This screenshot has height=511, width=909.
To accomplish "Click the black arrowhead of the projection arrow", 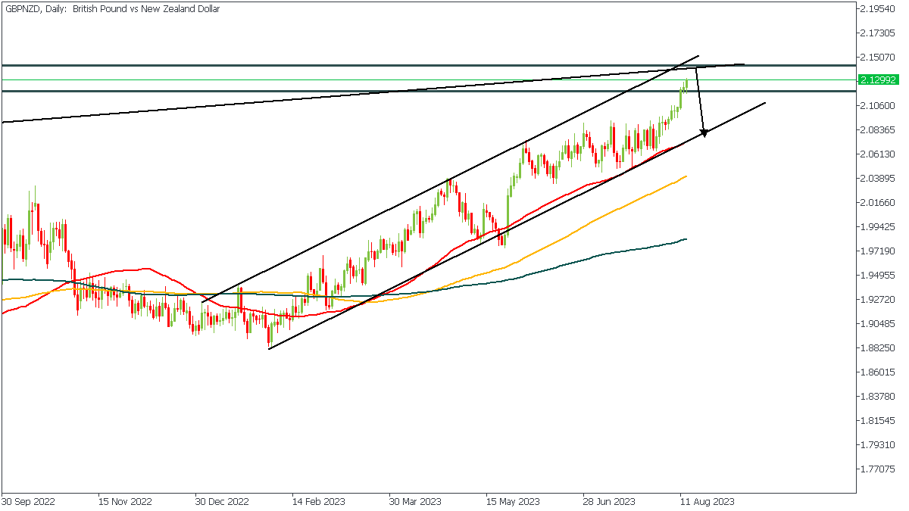I will pyautogui.click(x=704, y=133).
